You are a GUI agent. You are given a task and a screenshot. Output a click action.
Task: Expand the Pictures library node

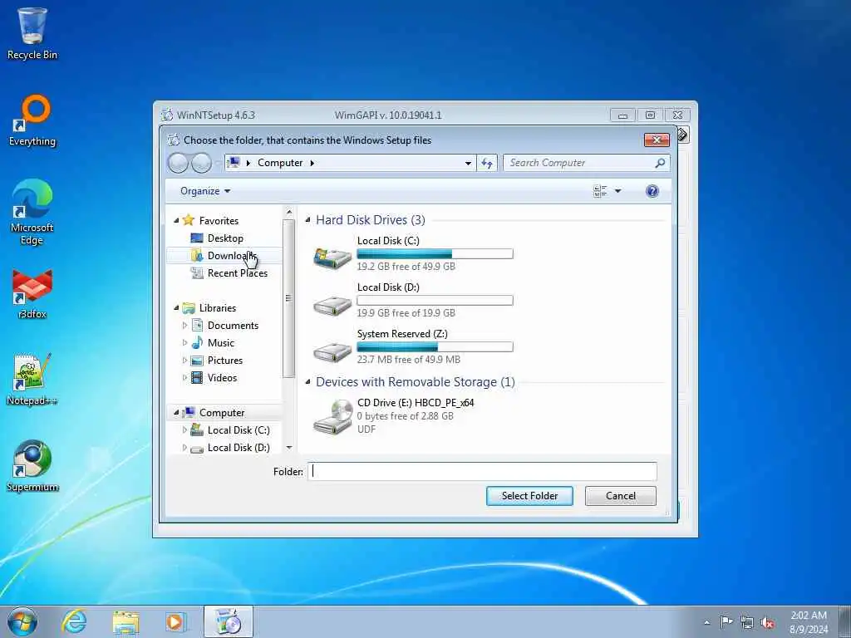tap(184, 361)
